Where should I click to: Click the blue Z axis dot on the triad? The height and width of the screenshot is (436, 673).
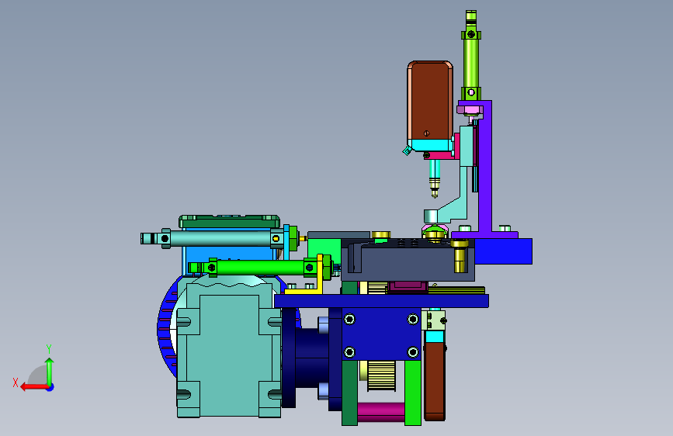50,387
